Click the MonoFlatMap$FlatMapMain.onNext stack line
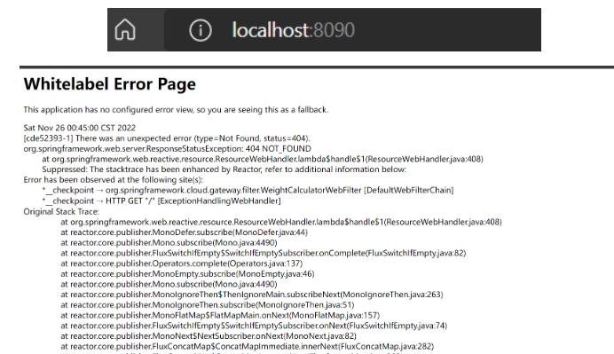The image size is (614, 354). [x=220, y=315]
